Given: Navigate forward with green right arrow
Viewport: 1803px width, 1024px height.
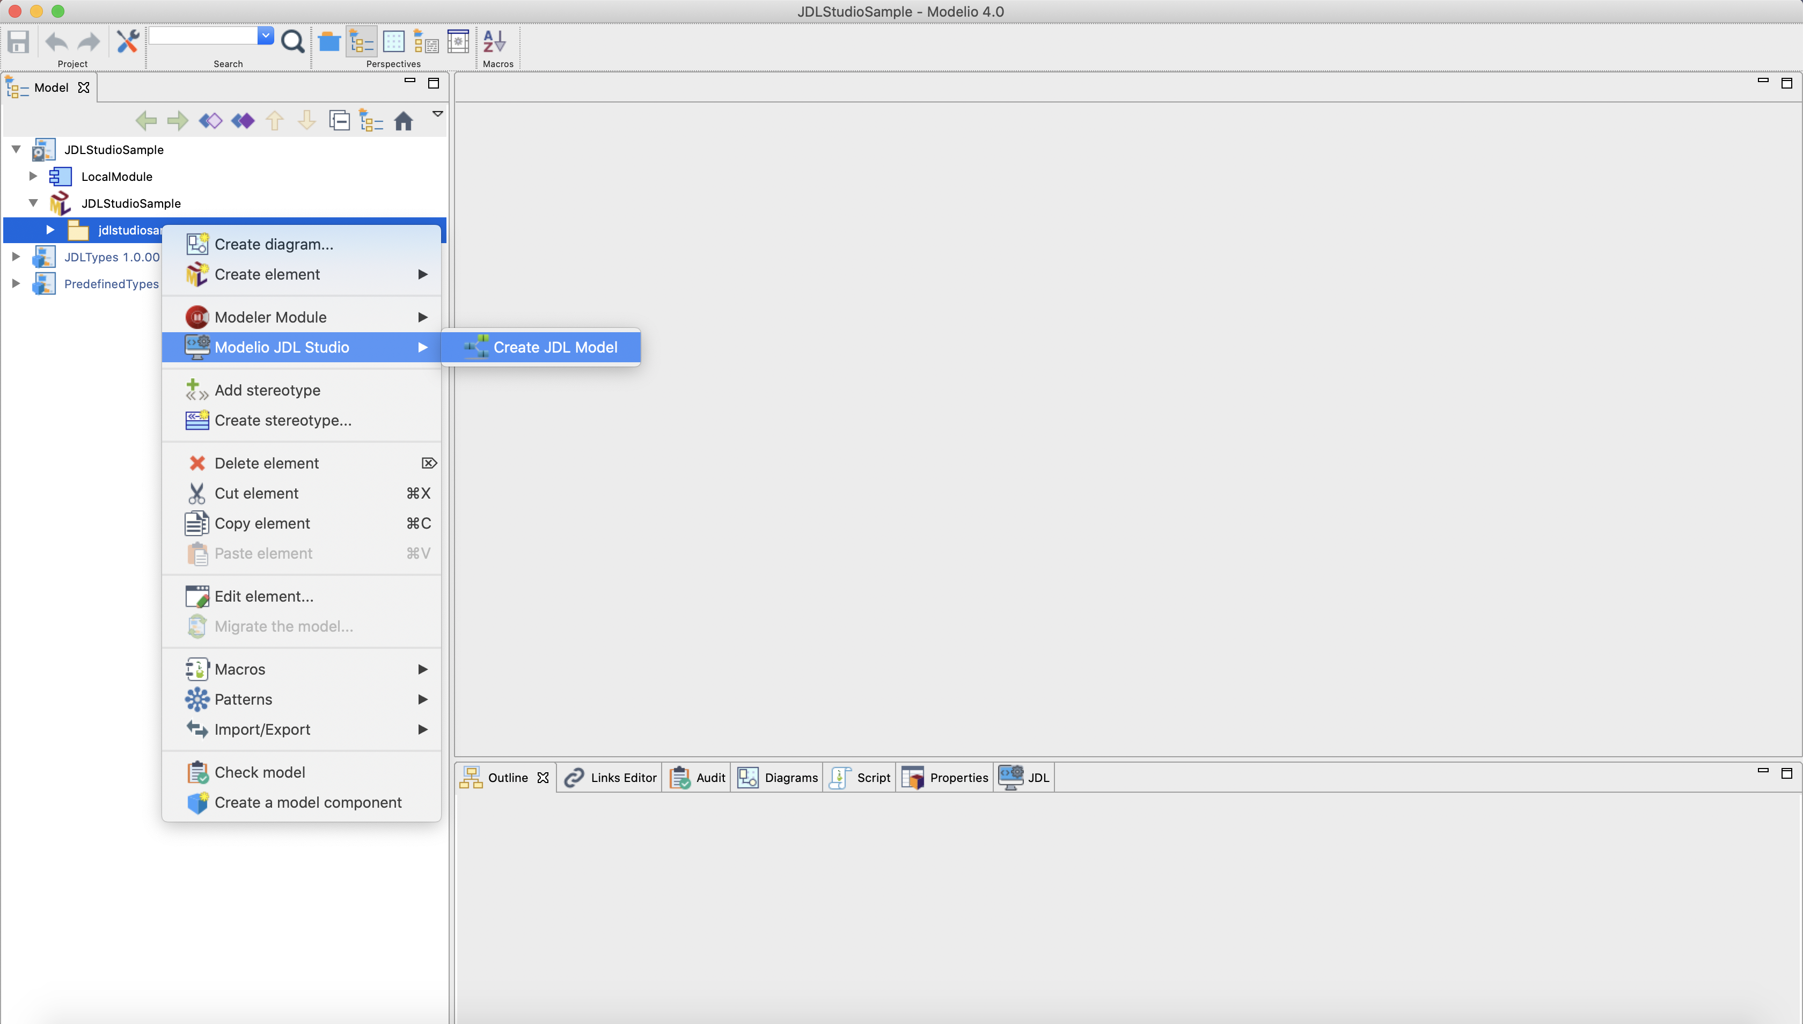Looking at the screenshot, I should (x=178, y=121).
